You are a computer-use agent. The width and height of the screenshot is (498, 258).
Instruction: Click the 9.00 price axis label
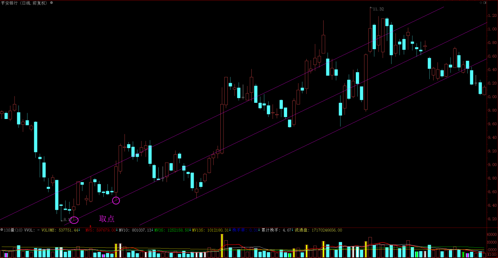(x=492, y=165)
